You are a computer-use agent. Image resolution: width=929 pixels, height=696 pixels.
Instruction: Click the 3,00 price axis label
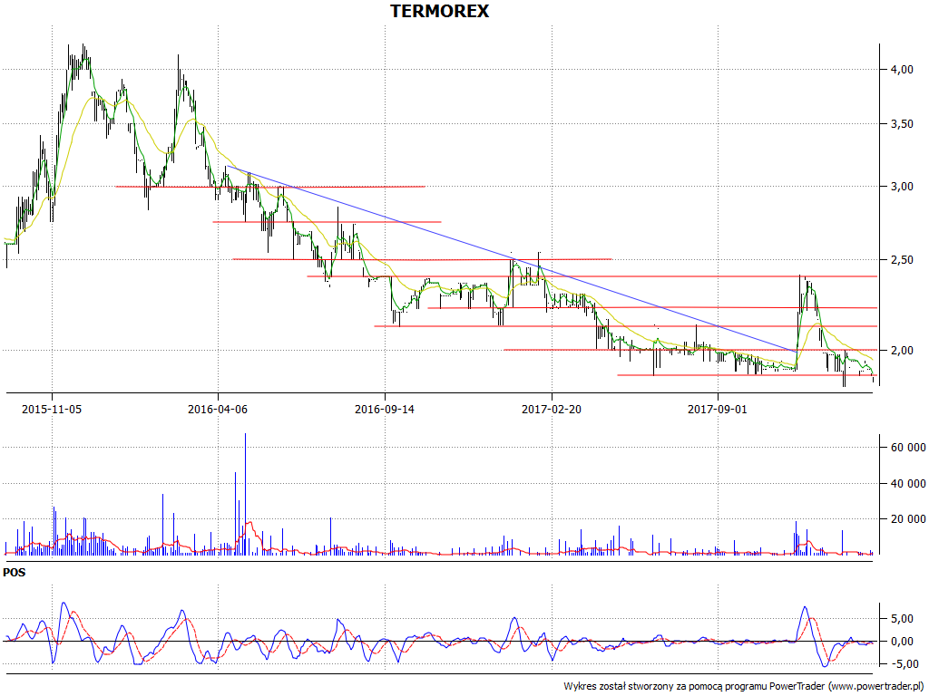[x=903, y=187]
